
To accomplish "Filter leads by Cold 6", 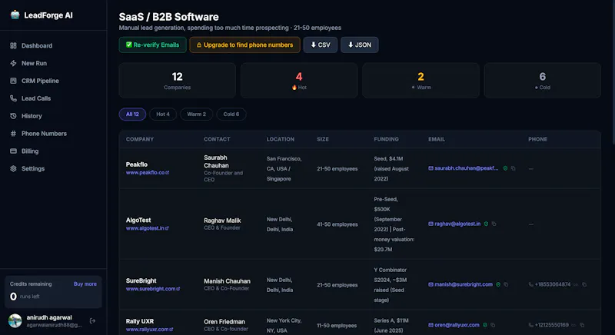I will pyautogui.click(x=231, y=114).
